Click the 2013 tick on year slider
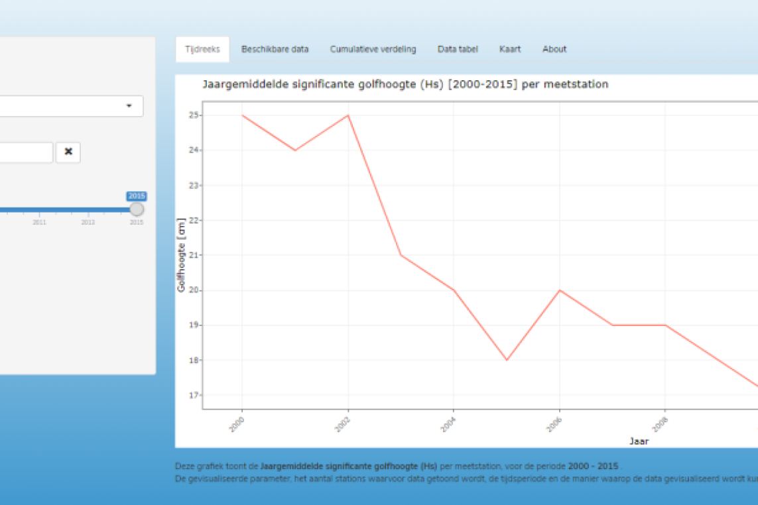758x505 pixels. click(88, 222)
